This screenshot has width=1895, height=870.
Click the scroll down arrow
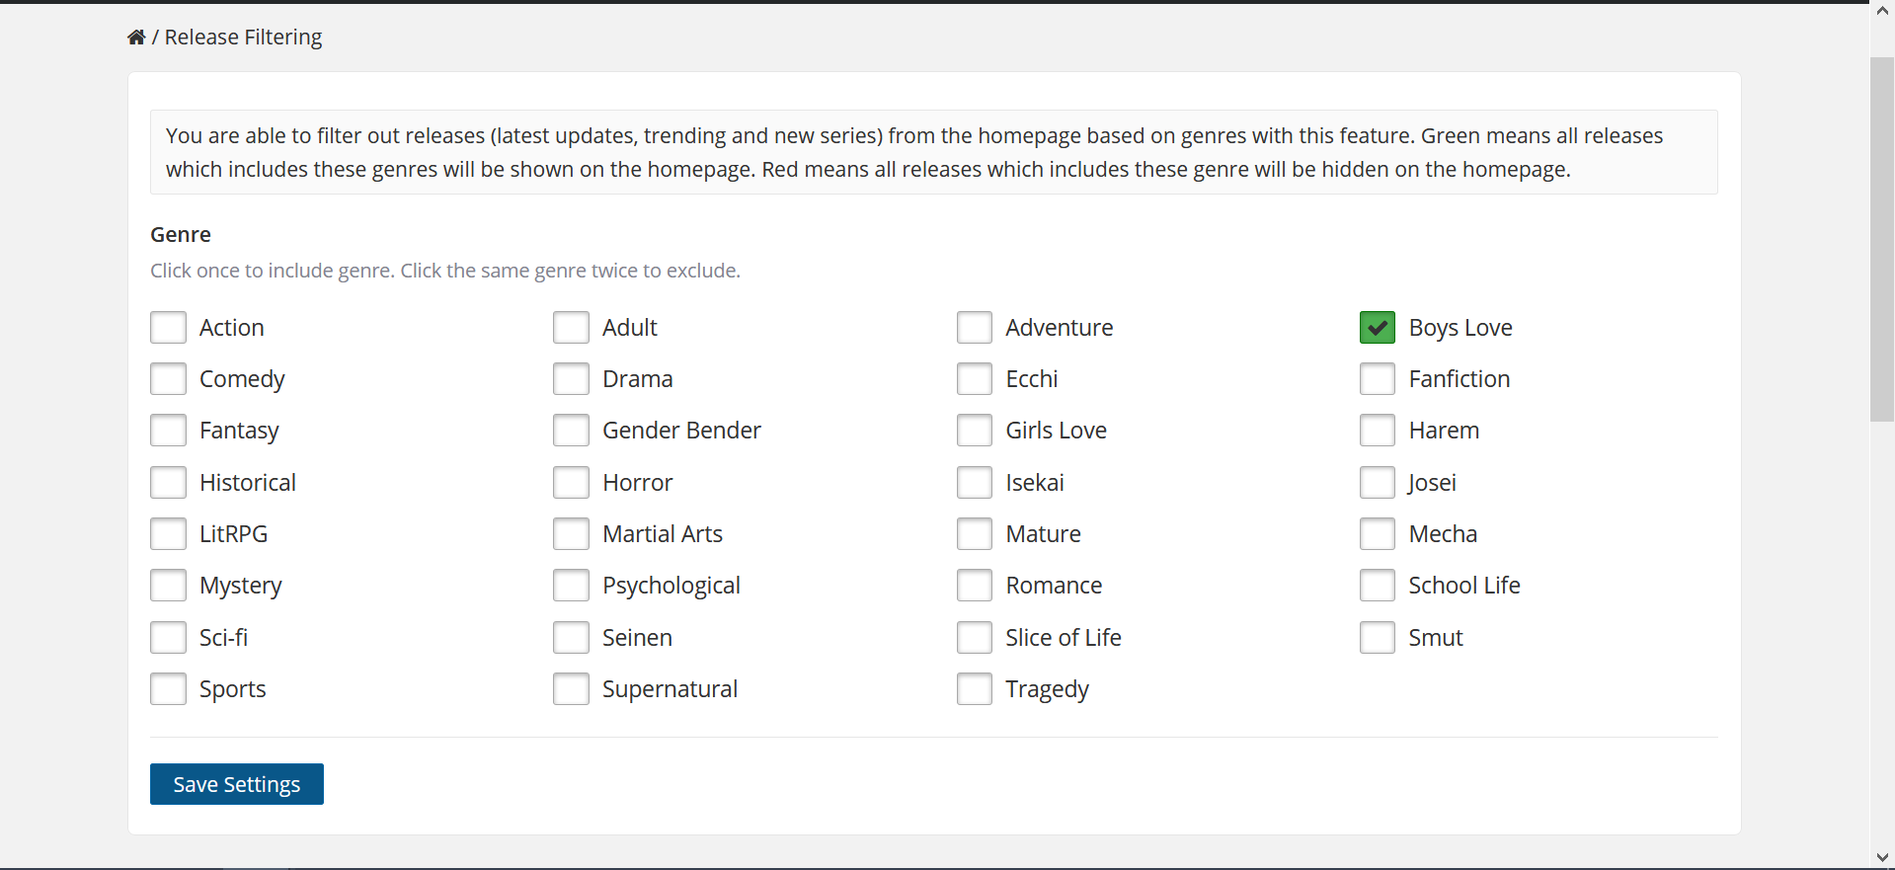[x=1881, y=857]
